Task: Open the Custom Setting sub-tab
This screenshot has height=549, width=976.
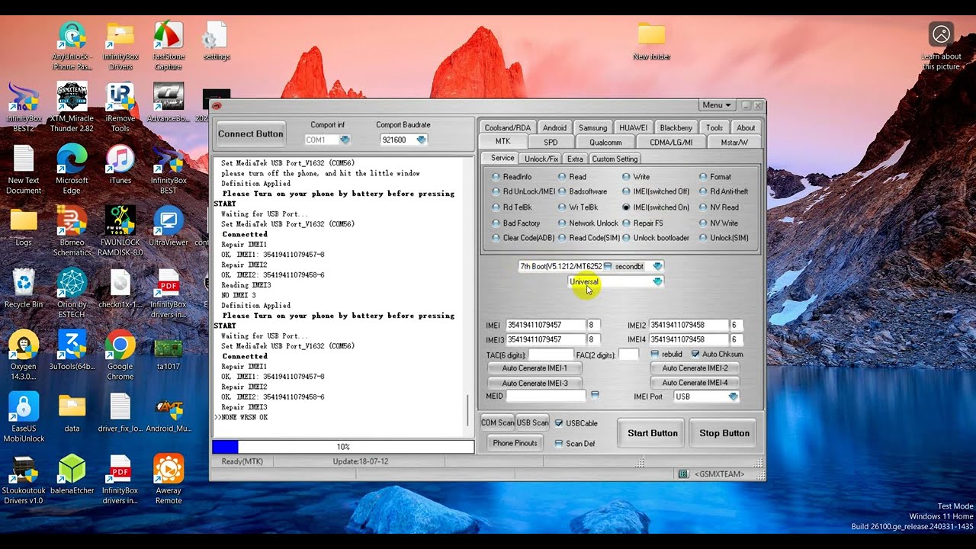Action: coord(615,159)
